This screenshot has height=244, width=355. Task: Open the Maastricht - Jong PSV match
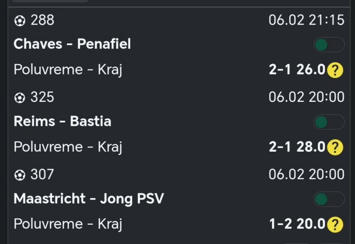(88, 199)
